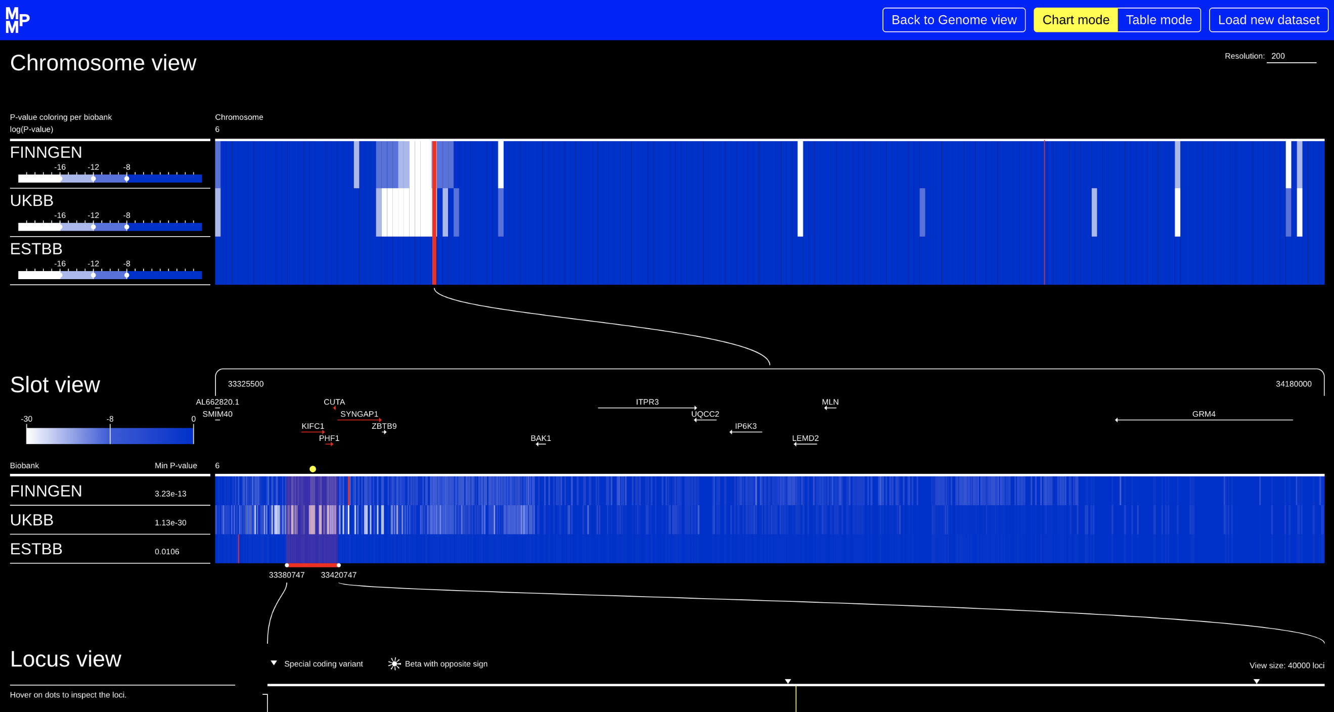Toggle the Special coding variant legend
This screenshot has width=1334, height=712.
coord(317,663)
